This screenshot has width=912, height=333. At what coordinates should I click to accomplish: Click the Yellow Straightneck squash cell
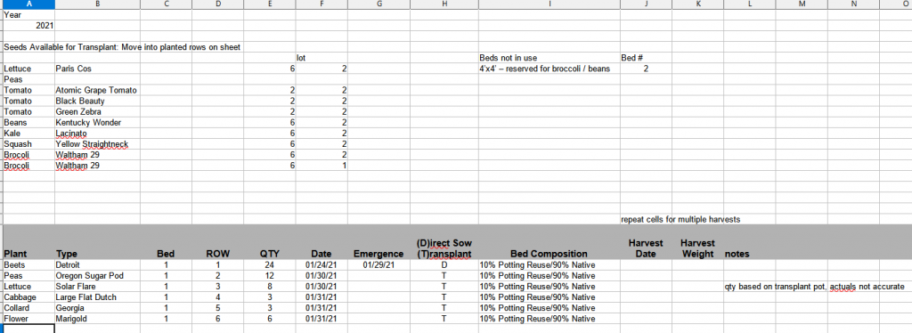[x=97, y=144]
